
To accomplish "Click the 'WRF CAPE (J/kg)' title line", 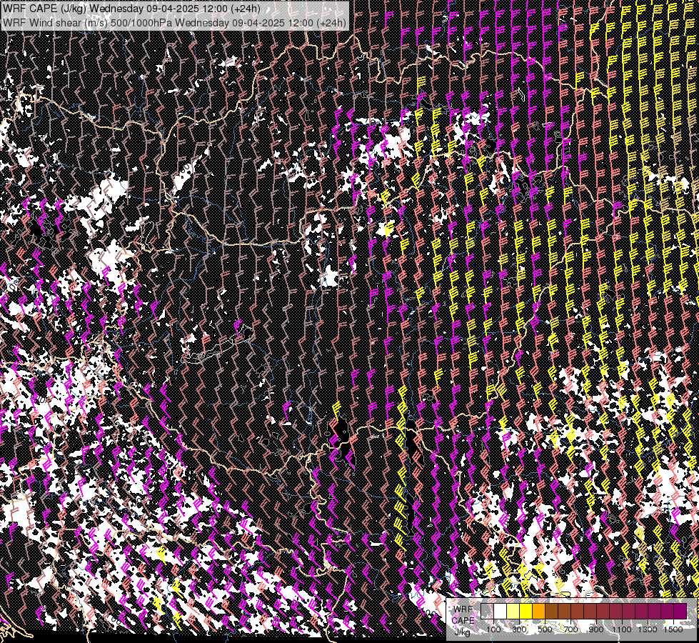I will coord(132,9).
